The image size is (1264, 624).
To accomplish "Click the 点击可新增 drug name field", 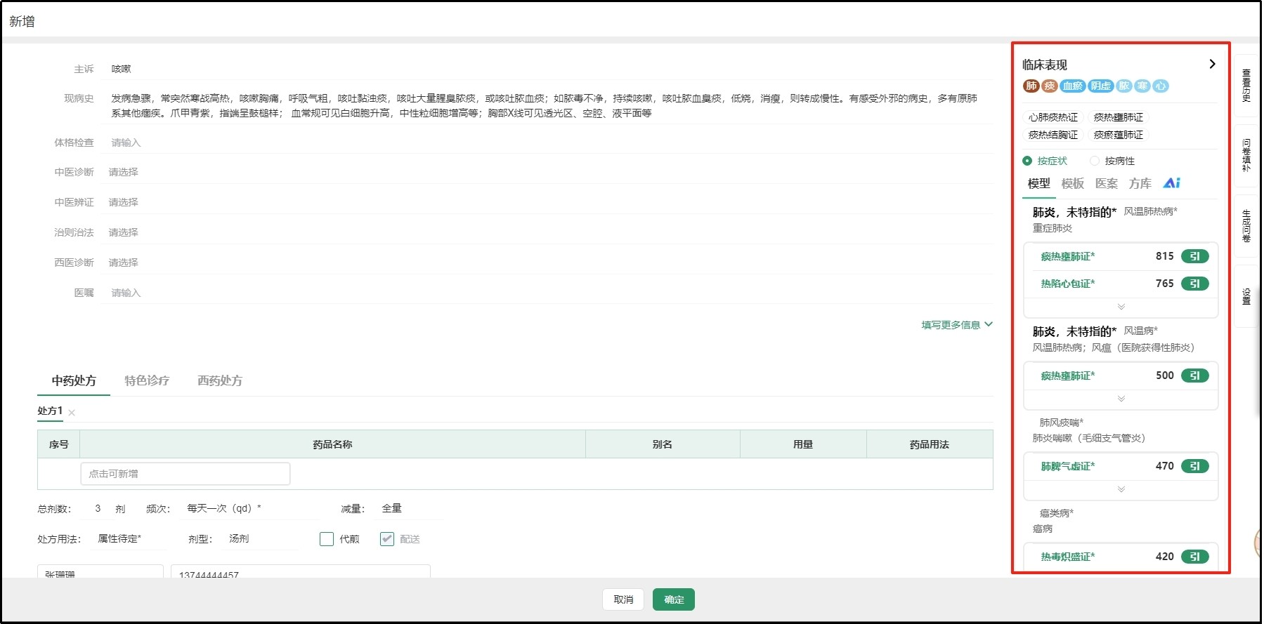I will pyautogui.click(x=185, y=474).
